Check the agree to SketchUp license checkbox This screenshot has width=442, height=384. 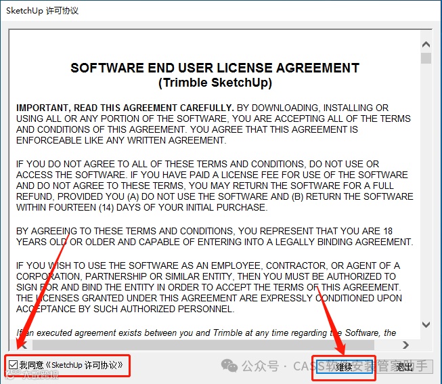(14, 364)
